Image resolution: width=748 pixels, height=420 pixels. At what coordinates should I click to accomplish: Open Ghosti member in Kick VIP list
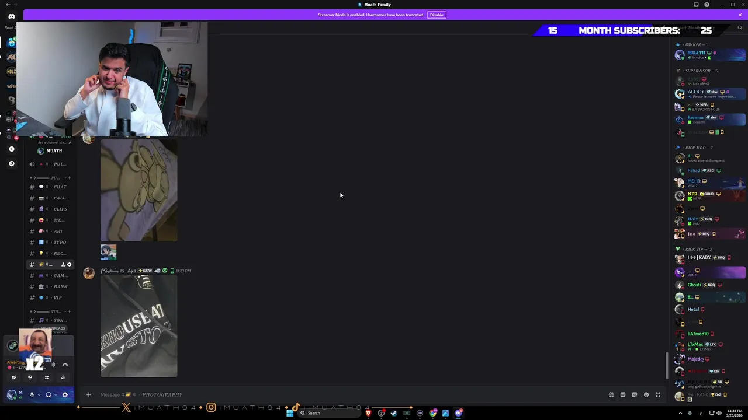tap(710, 285)
